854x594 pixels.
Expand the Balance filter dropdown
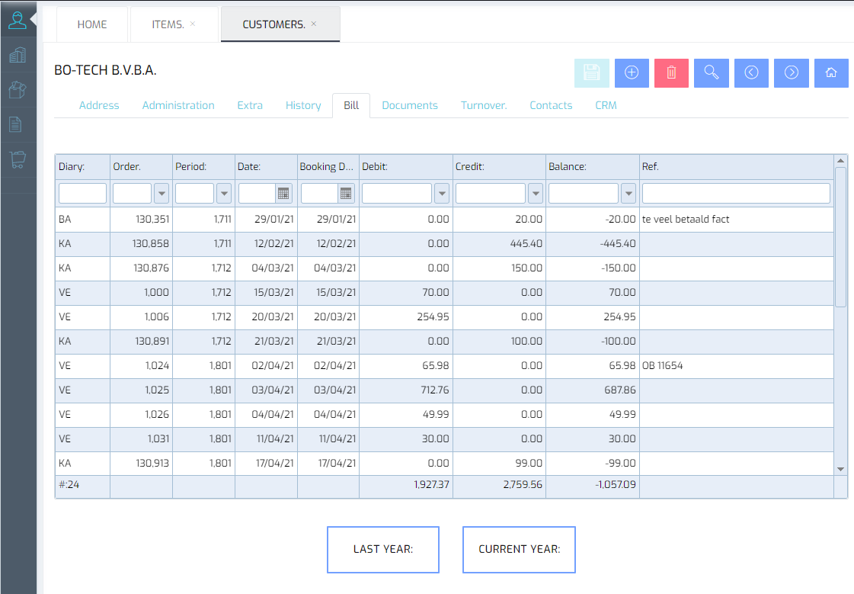point(629,194)
